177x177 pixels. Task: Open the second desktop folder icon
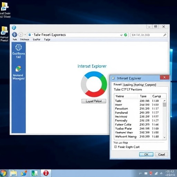4,30
